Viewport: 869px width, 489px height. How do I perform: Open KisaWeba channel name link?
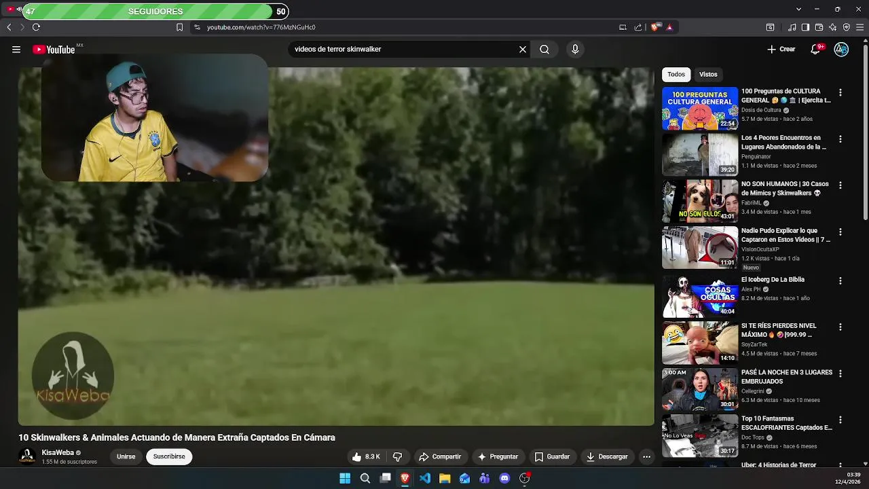(58, 452)
